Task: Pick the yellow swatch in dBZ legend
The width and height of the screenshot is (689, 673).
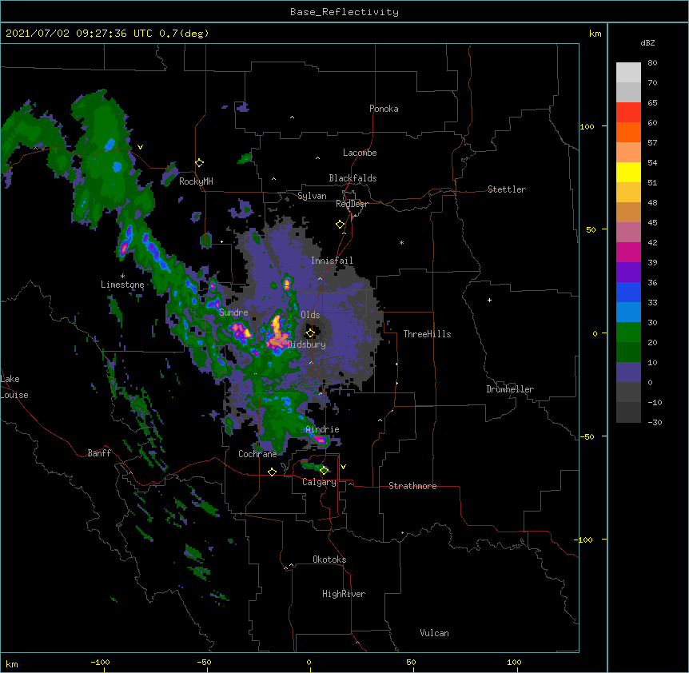Action: point(628,172)
